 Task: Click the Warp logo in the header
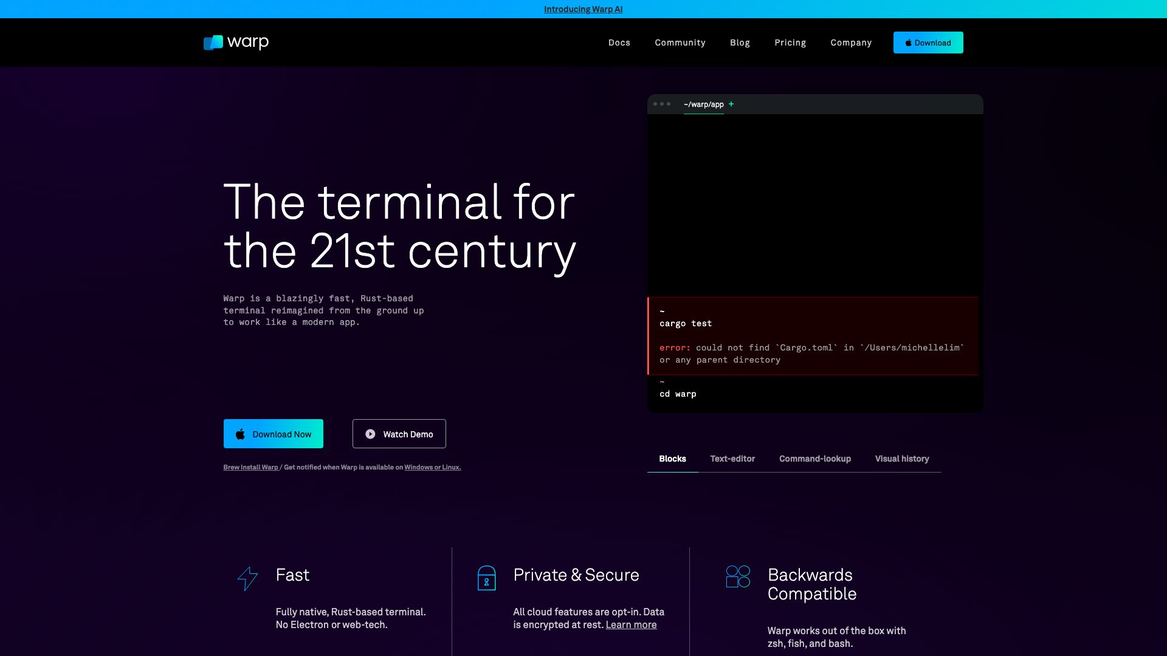click(x=236, y=42)
